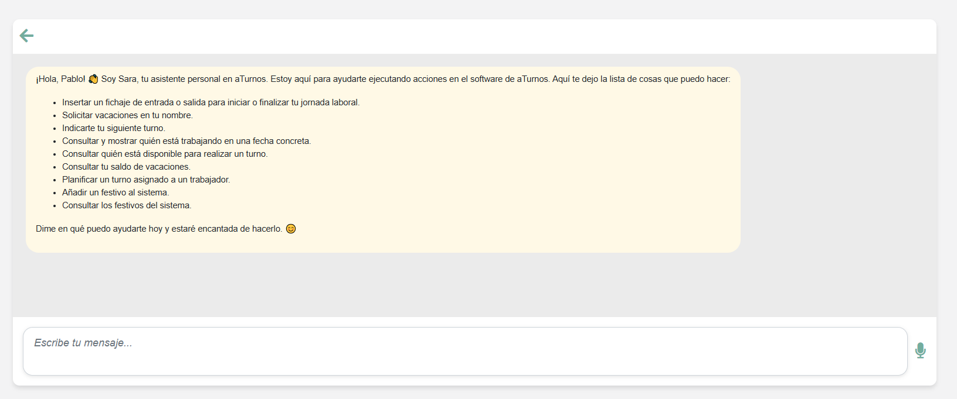Click 'Consultar los festivos del sistema' entry

127,205
